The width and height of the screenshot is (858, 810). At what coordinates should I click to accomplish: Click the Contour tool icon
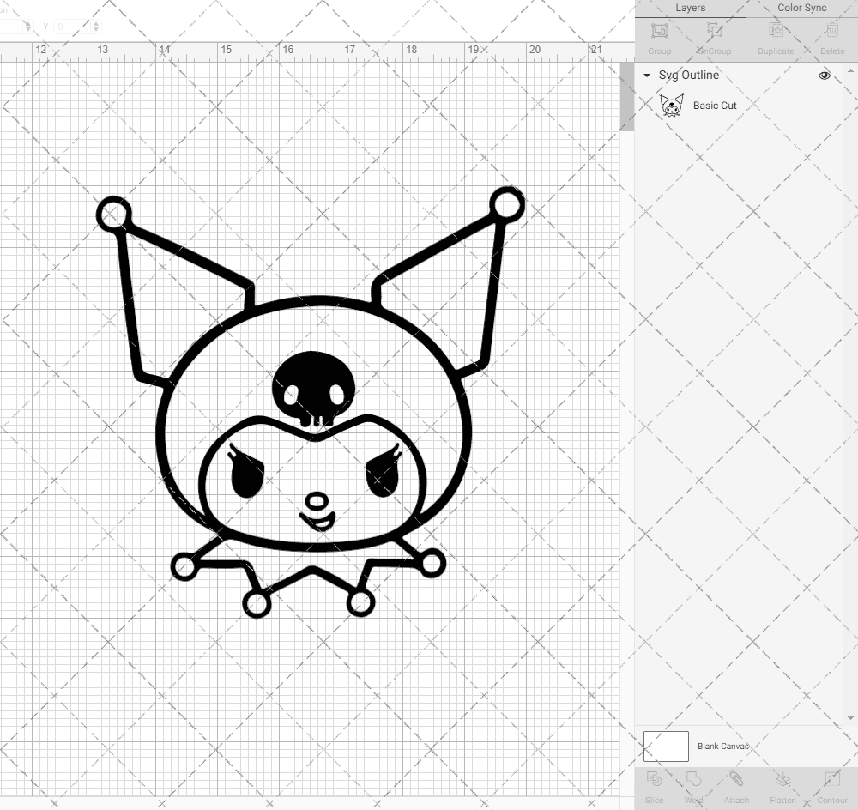click(831, 779)
